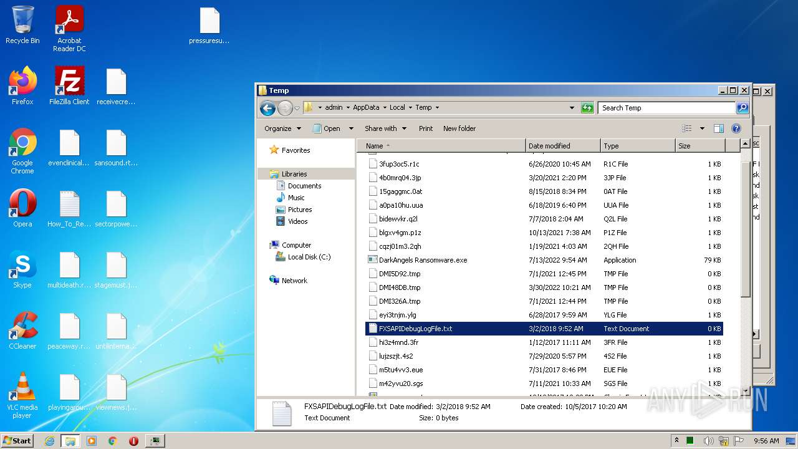
Task: Sort files by Size column
Action: pos(700,146)
